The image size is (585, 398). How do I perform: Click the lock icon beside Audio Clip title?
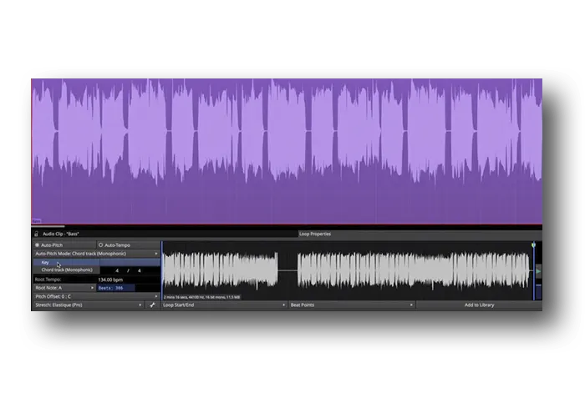(36, 234)
